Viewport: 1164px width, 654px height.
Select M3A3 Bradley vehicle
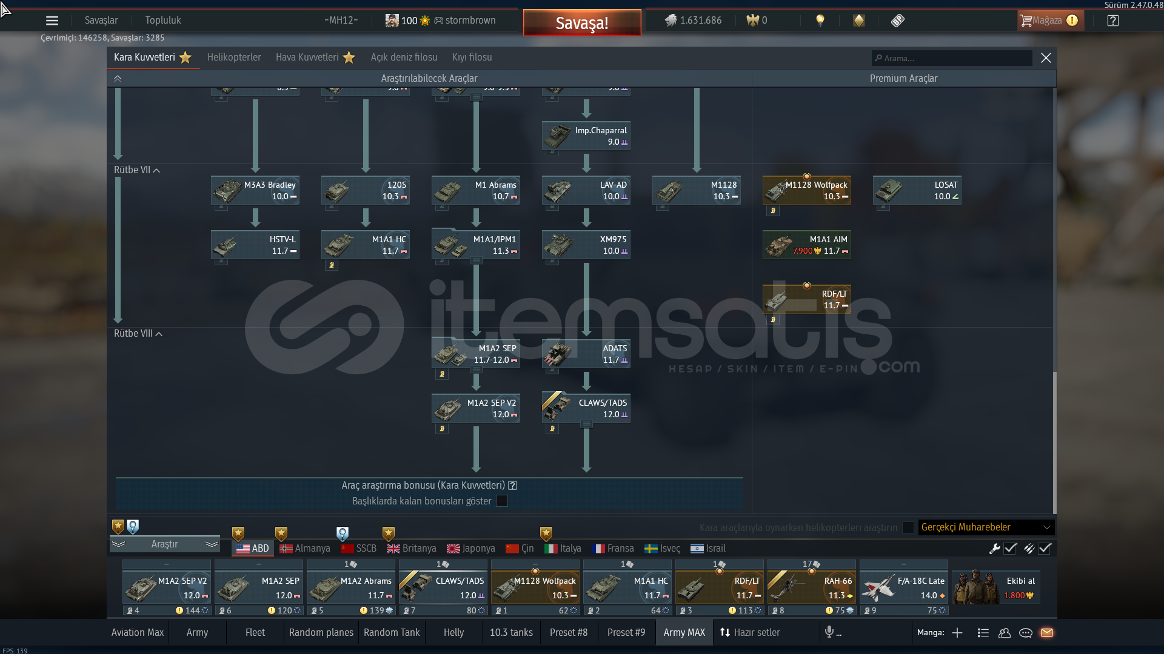coord(255,190)
